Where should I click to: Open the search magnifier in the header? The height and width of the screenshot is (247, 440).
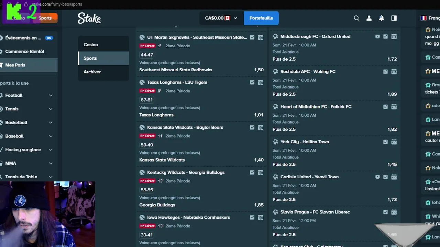(356, 18)
